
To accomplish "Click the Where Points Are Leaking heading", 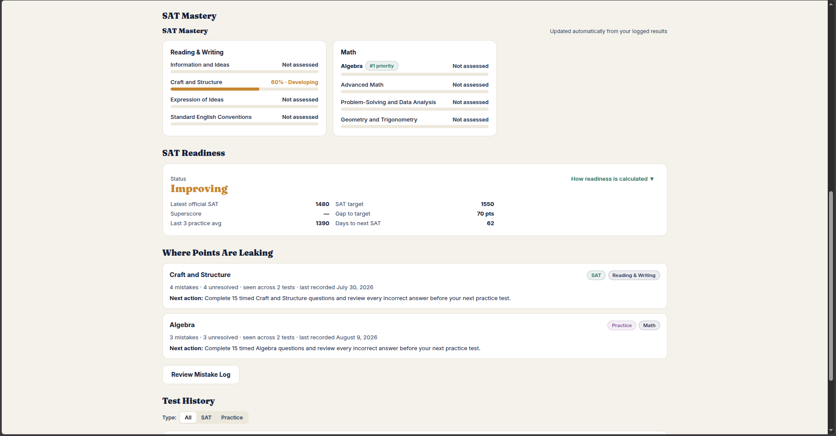I will 218,253.
